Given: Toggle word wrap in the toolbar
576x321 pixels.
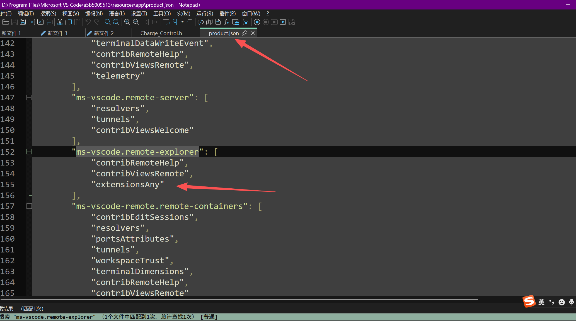Looking at the screenshot, I should coord(166,22).
